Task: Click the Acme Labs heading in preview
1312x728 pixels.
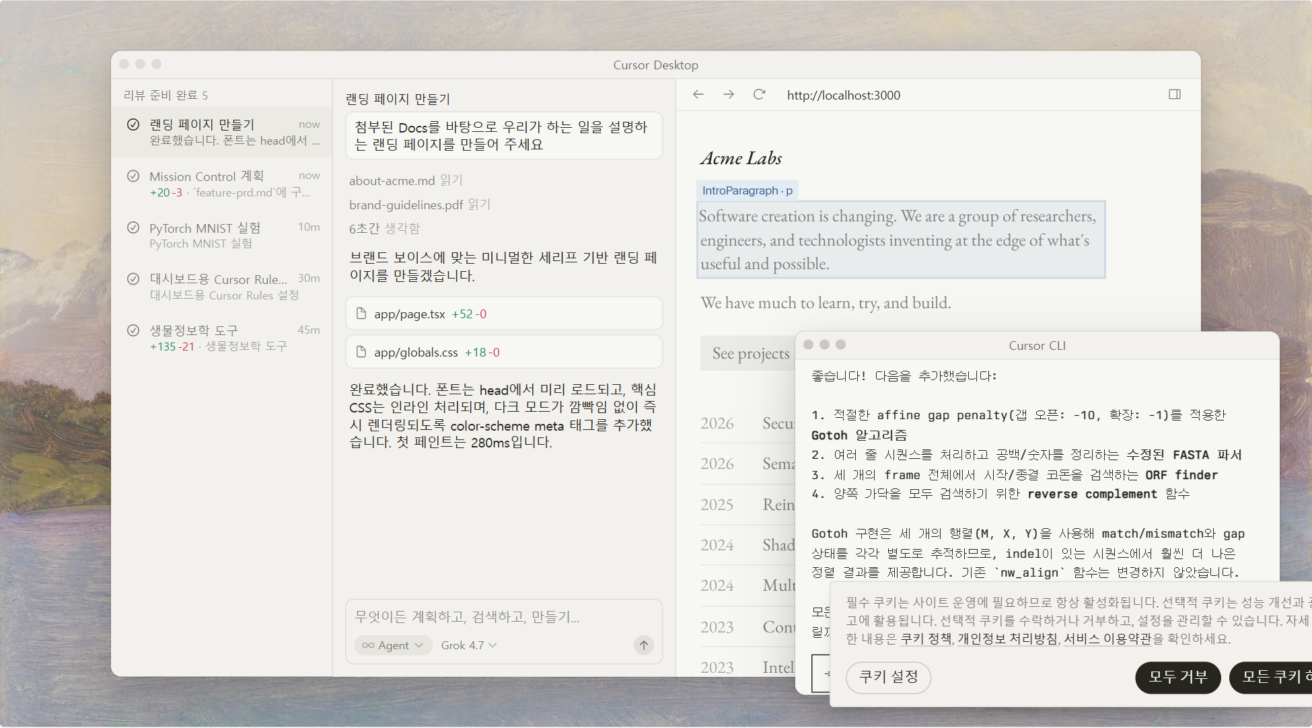Action: point(741,158)
